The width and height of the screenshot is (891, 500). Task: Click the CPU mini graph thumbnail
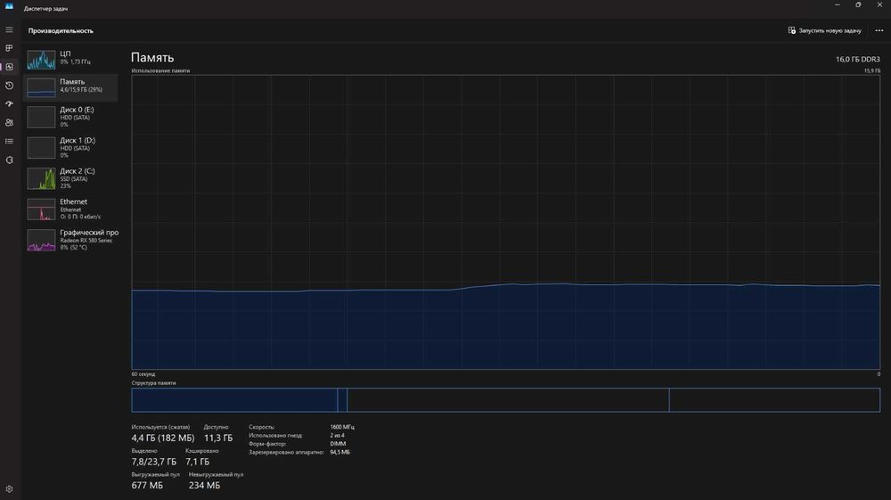pyautogui.click(x=42, y=60)
